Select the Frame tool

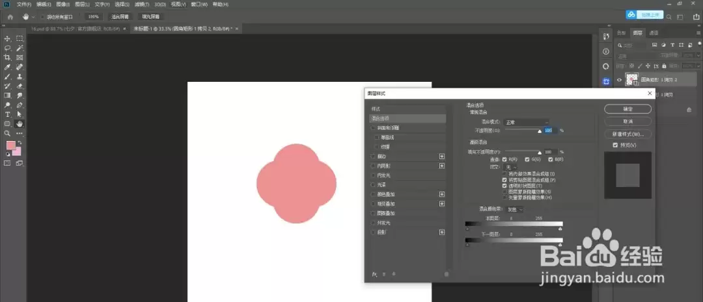[20, 57]
